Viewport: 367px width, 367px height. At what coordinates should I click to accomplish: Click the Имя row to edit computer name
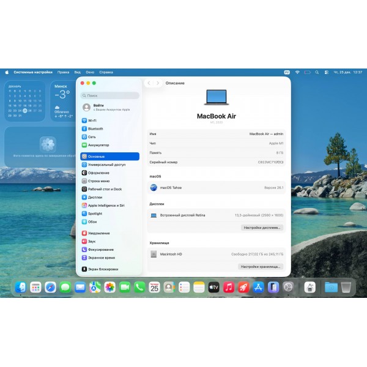pos(217,133)
